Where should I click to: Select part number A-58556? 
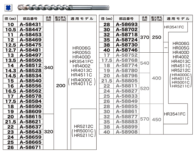tap(31, 86)
